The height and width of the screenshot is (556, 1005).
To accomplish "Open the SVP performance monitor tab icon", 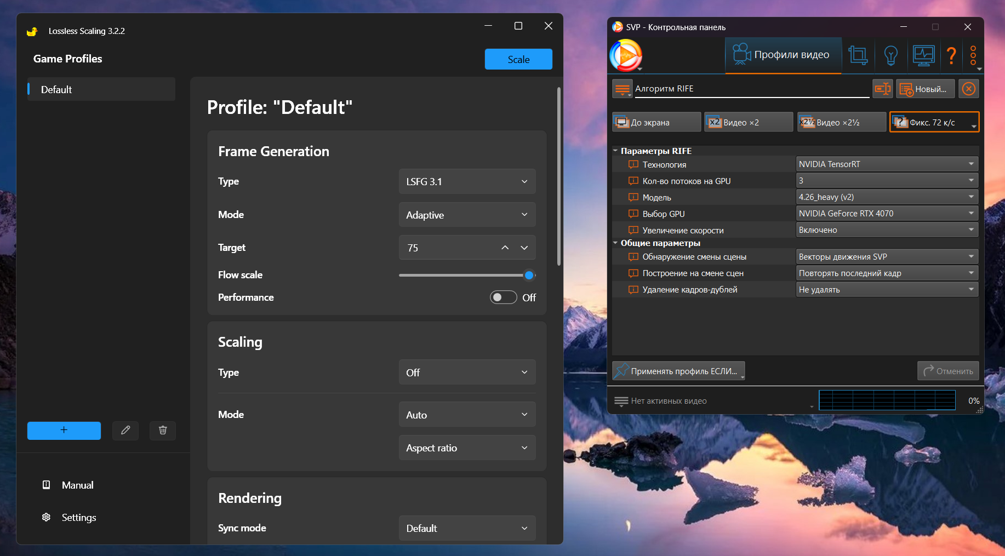I will (923, 55).
